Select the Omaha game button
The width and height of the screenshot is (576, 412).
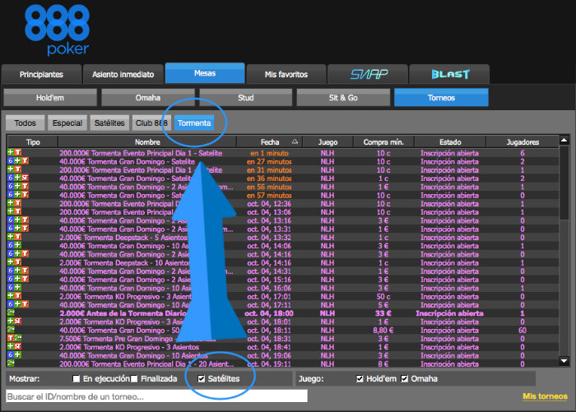147,98
